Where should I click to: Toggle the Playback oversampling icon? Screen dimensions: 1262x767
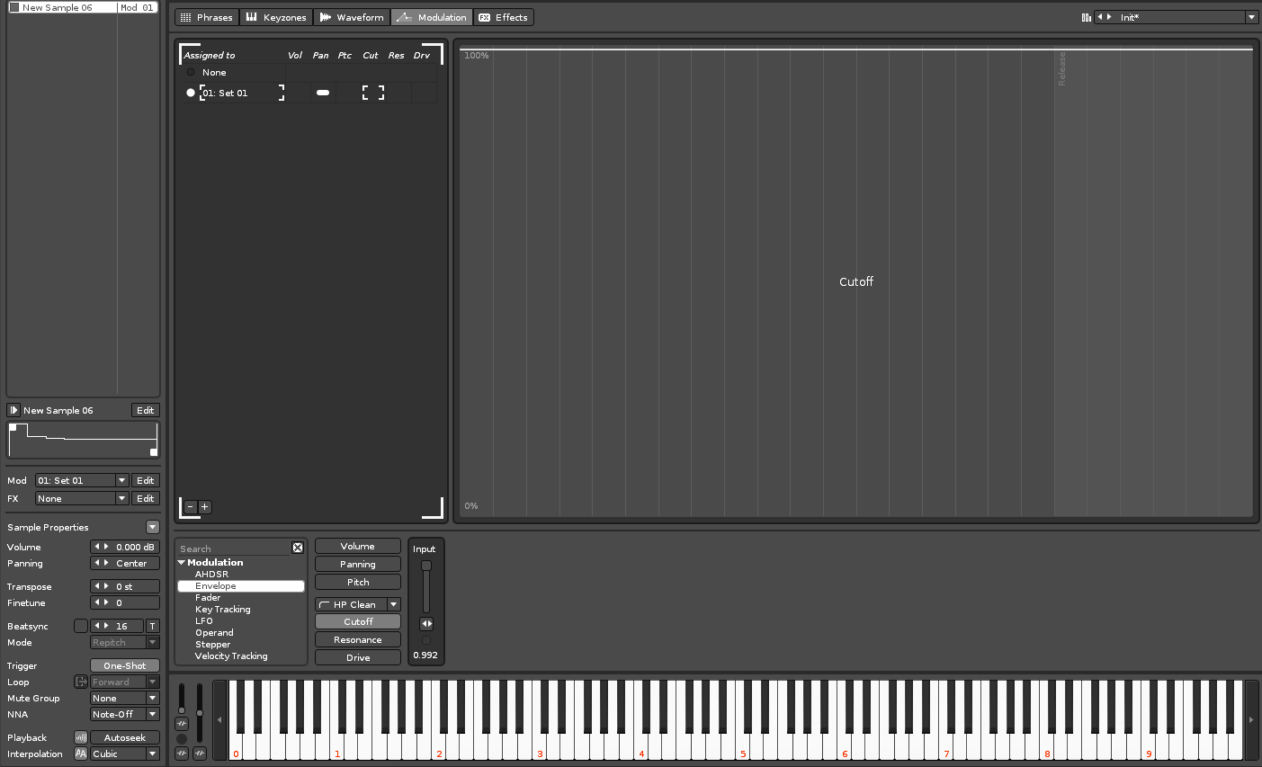click(x=81, y=738)
